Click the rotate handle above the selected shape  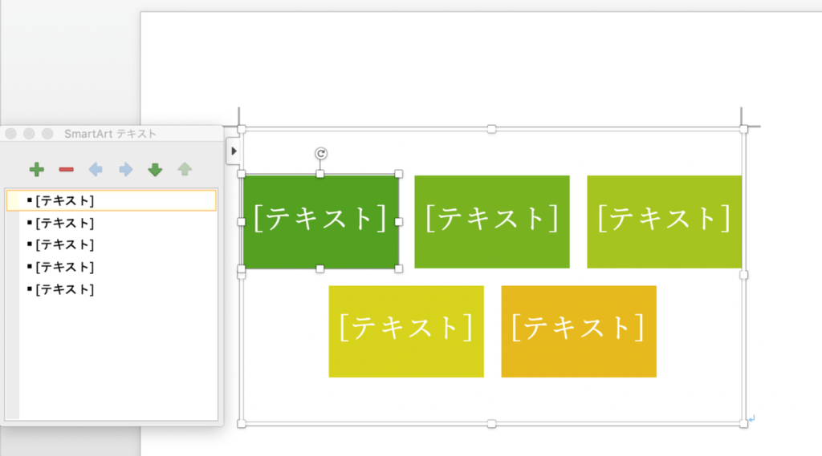(x=320, y=153)
